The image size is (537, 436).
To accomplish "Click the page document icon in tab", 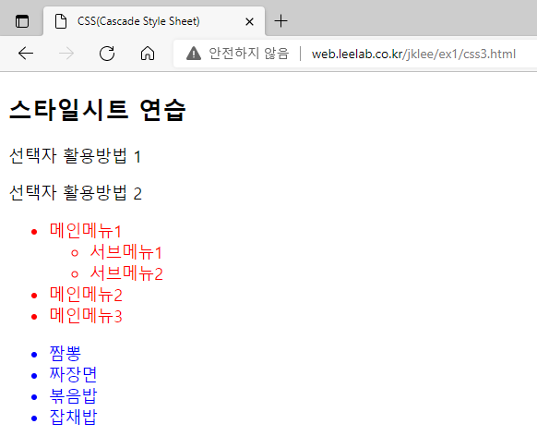I will click(x=61, y=21).
